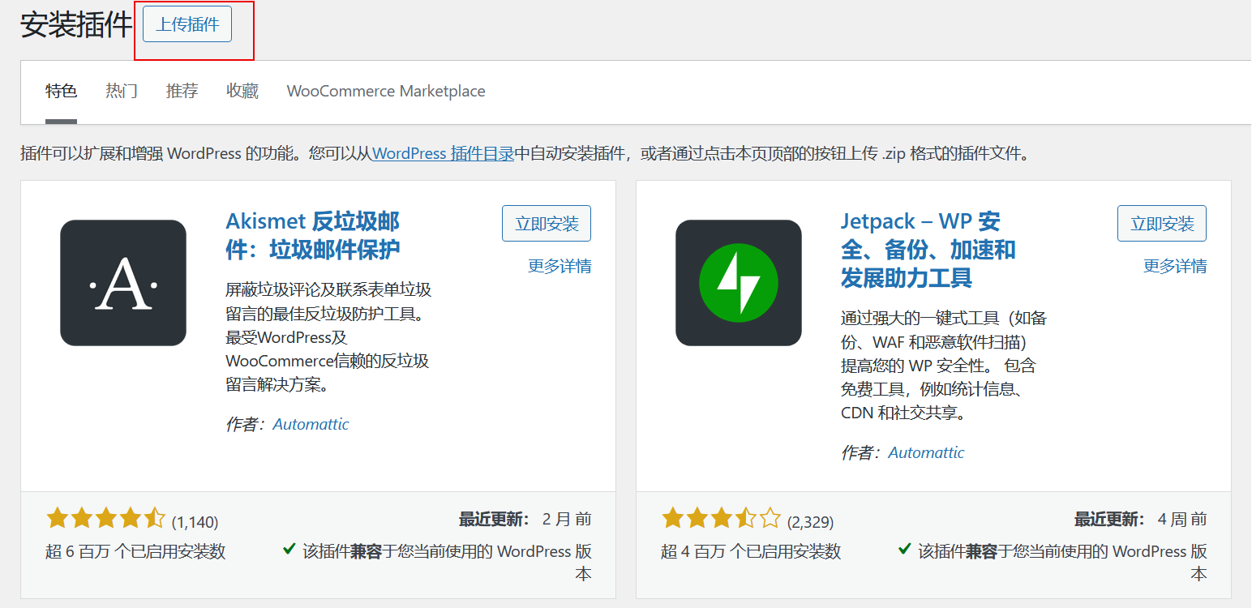Open the WooCommerce Marketplace tab
The height and width of the screenshot is (608, 1252).
point(386,91)
